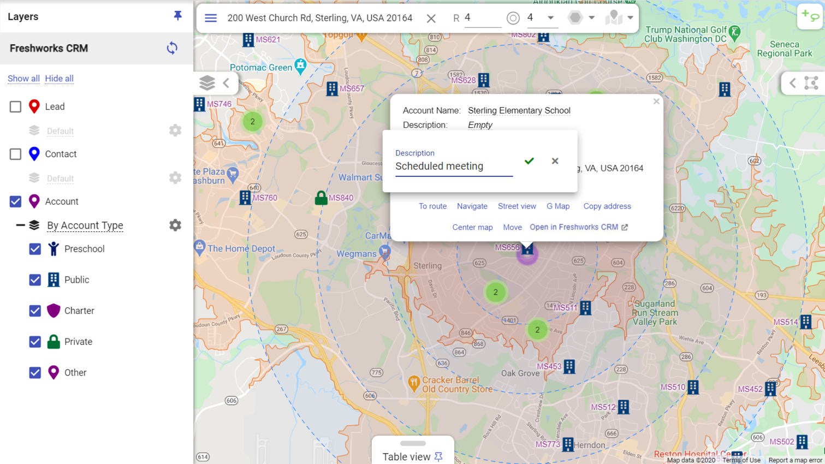Click the layers stack icon on the map
This screenshot has height=464, width=825.
point(207,83)
